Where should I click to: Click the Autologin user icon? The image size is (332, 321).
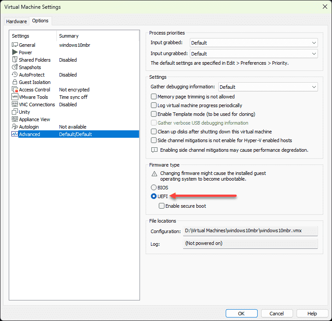tap(15, 126)
